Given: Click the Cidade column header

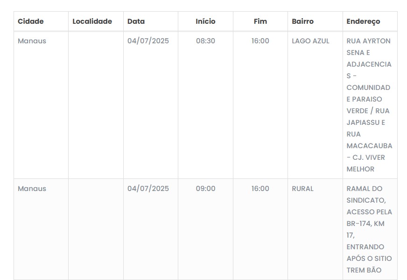Looking at the screenshot, I should (x=31, y=21).
